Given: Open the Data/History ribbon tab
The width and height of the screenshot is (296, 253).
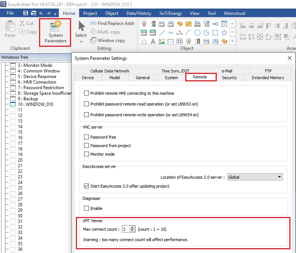Looking at the screenshot, I should 139,13.
